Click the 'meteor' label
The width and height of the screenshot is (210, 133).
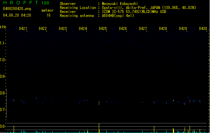pyautogui.click(x=47, y=10)
